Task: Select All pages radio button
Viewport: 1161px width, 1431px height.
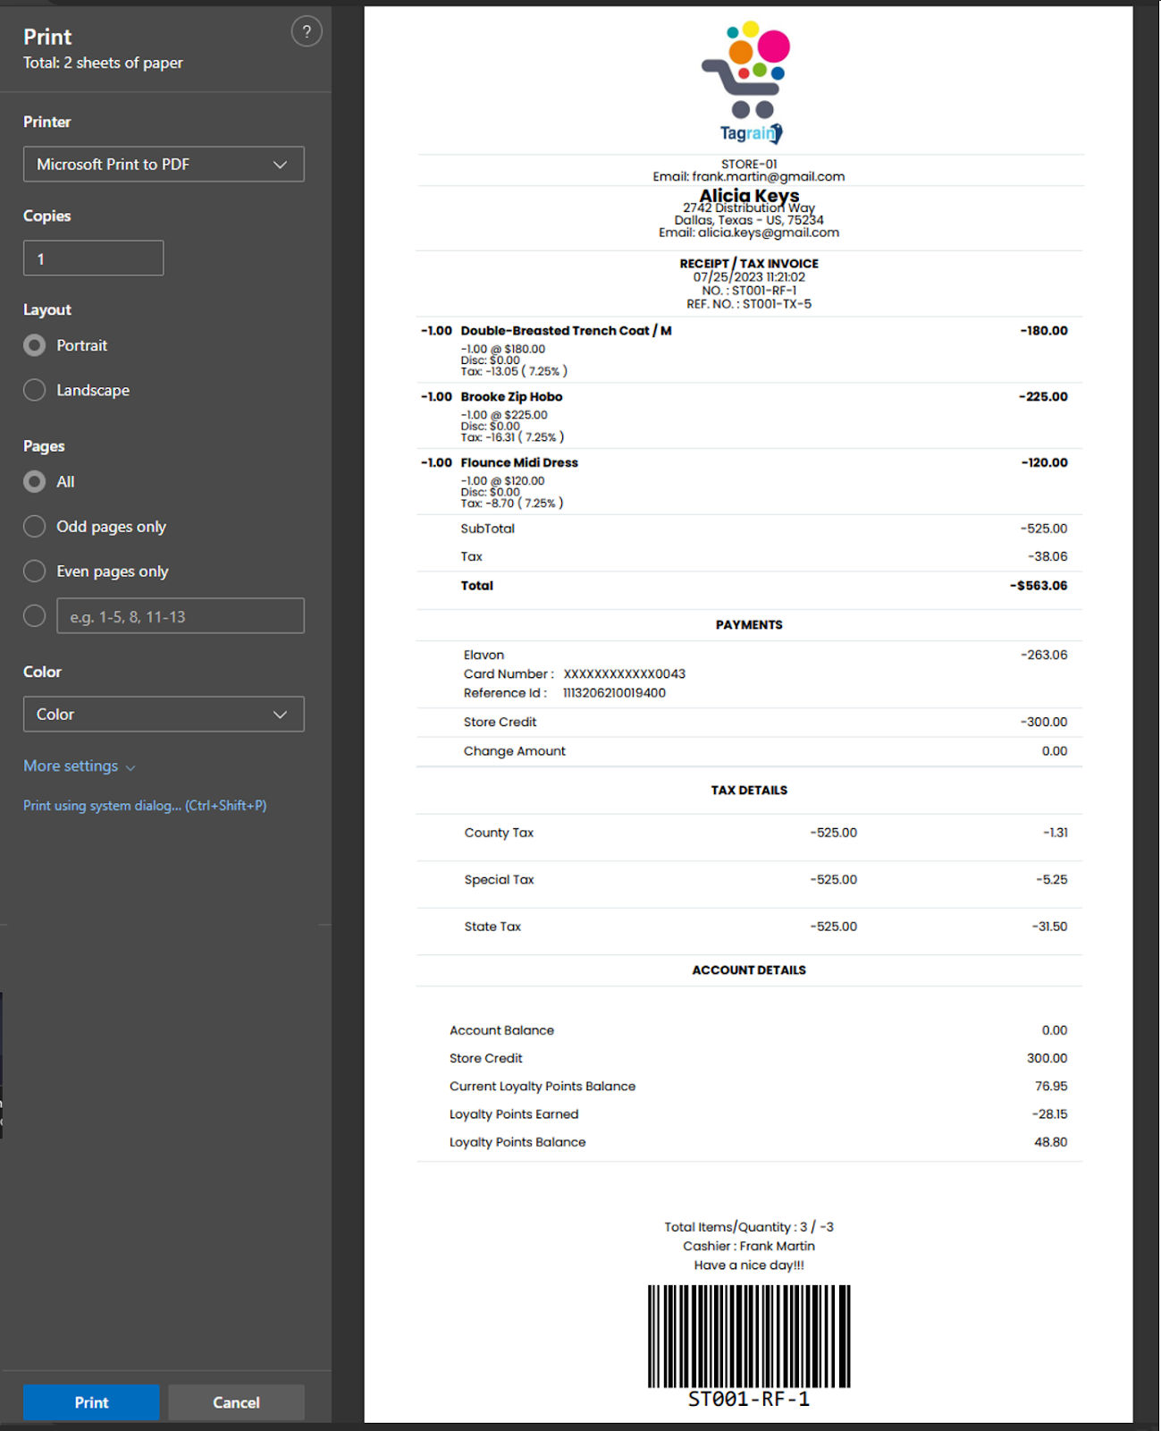Action: click(35, 482)
